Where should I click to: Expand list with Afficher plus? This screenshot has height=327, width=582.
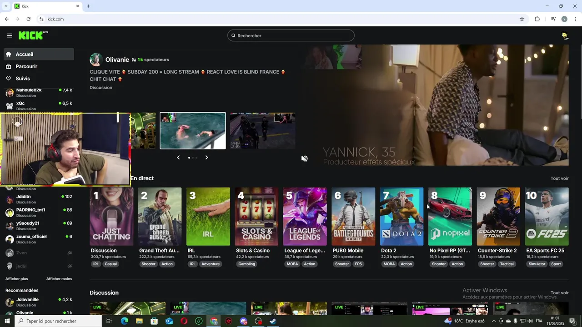(x=17, y=279)
